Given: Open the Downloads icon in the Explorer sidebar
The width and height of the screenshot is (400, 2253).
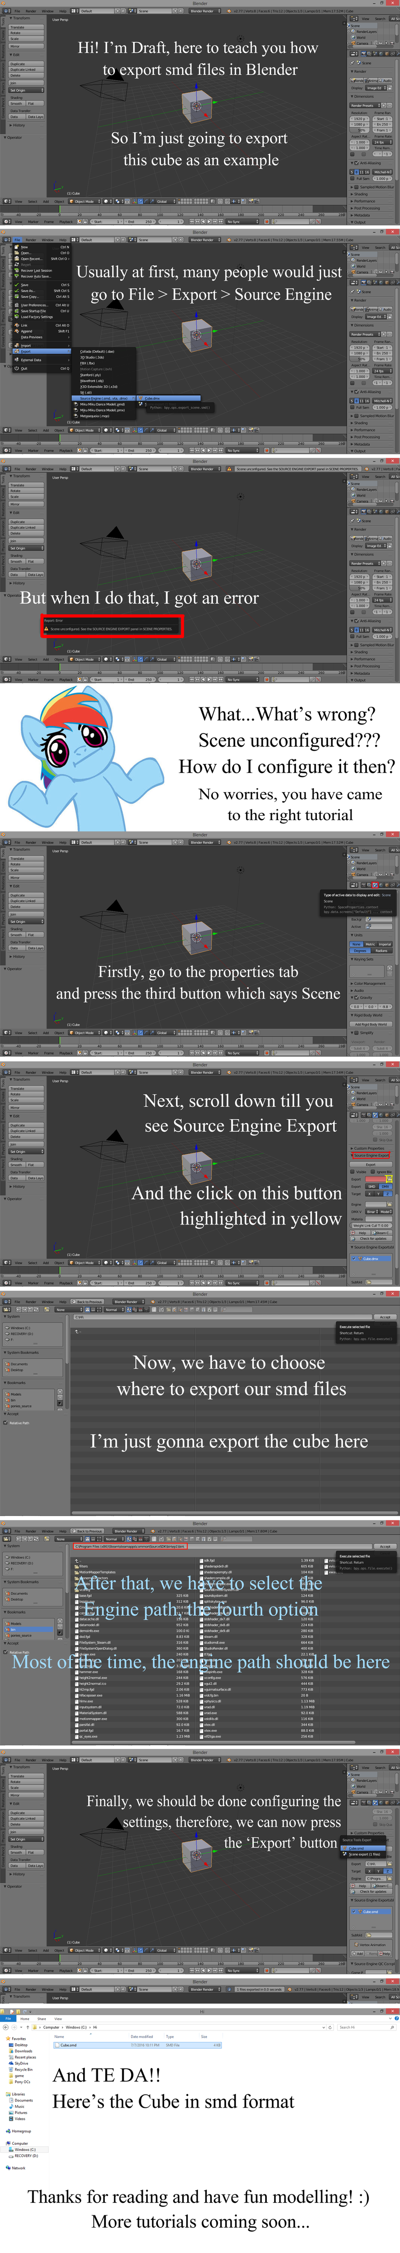Looking at the screenshot, I should click(11, 2051).
